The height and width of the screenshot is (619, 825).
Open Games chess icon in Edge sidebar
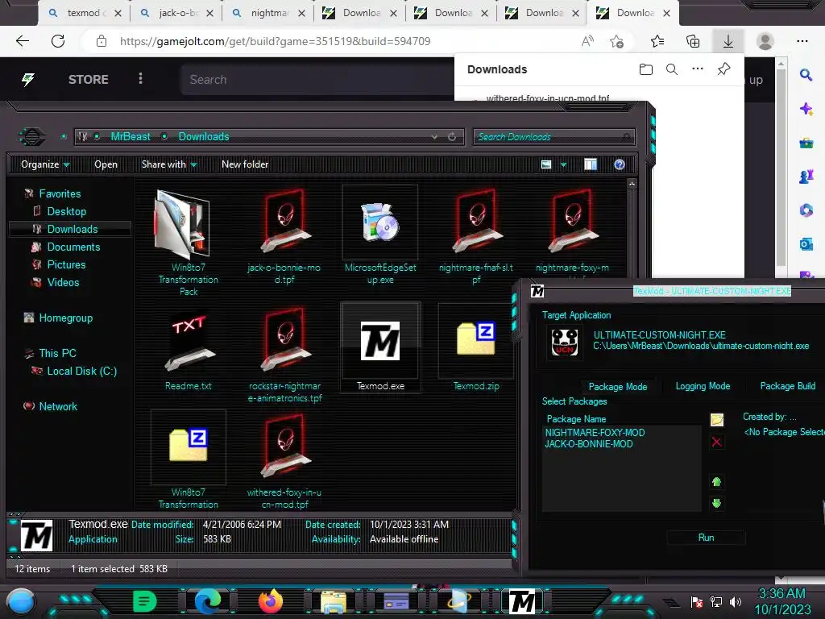(x=806, y=177)
